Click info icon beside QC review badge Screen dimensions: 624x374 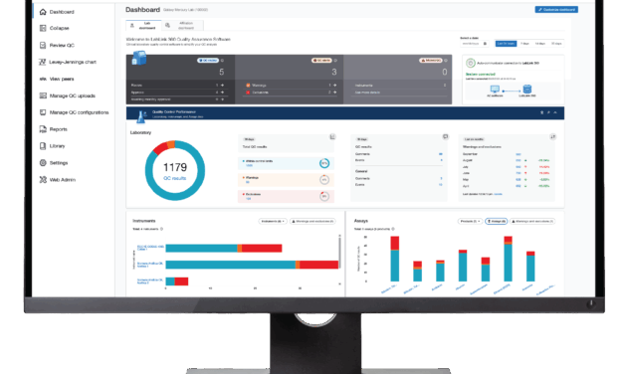[223, 61]
